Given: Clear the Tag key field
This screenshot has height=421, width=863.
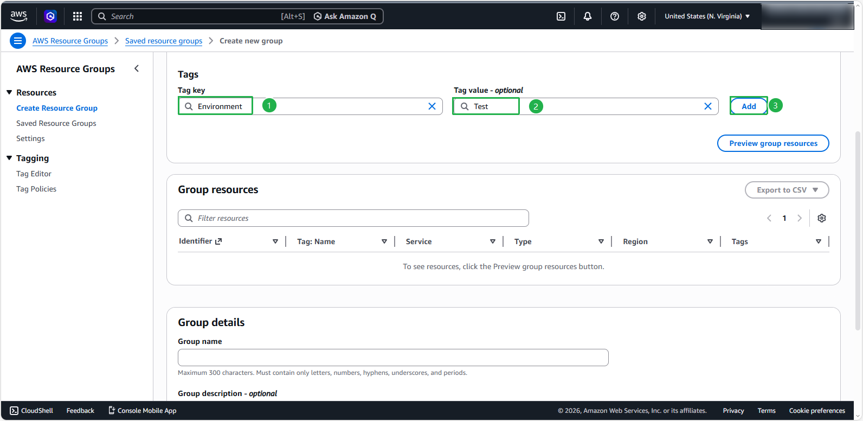Looking at the screenshot, I should click(432, 106).
